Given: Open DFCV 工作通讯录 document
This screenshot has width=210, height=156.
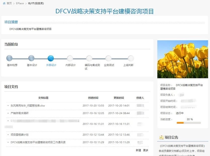Looking at the screenshot, I should [x=38, y=142].
